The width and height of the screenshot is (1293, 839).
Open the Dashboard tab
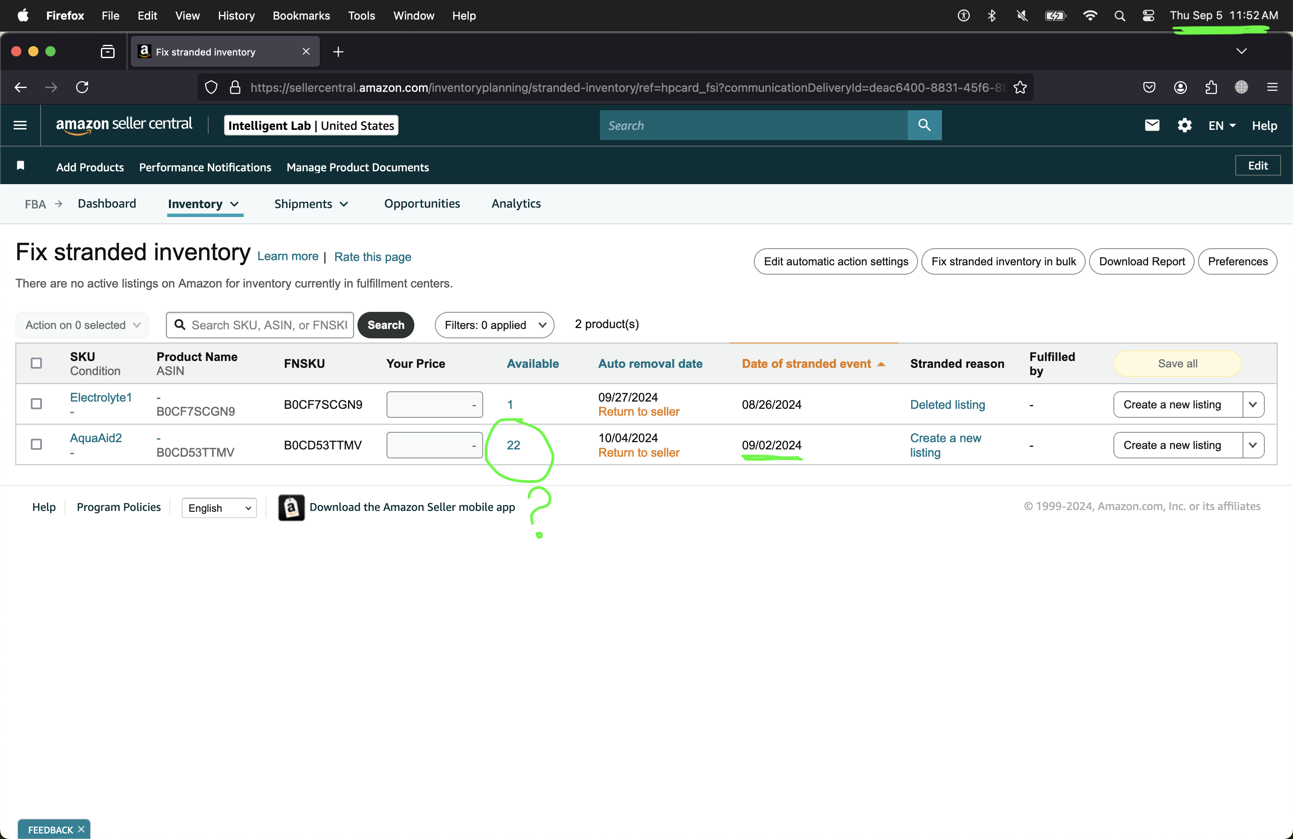107,203
